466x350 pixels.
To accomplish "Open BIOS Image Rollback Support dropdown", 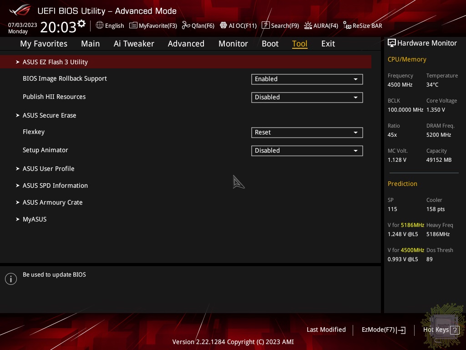I will (307, 79).
